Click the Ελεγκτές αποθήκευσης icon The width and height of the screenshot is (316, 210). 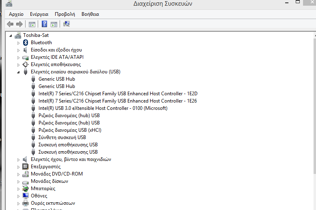26,64
